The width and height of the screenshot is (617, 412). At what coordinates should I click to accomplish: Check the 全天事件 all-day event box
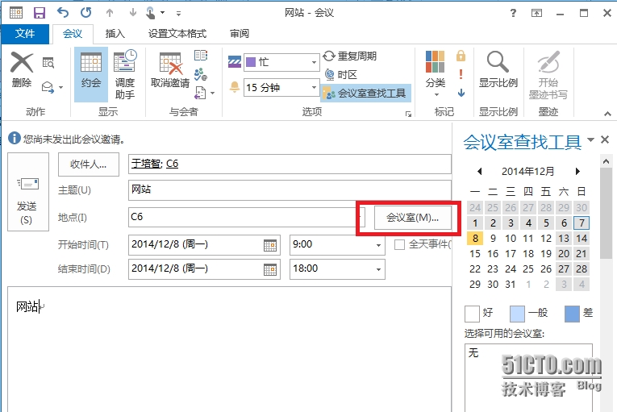click(x=399, y=245)
